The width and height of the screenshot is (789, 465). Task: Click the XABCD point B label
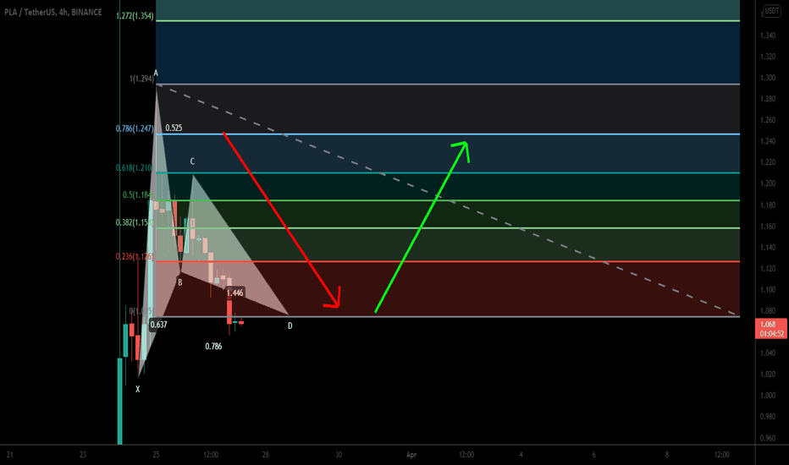[180, 282]
